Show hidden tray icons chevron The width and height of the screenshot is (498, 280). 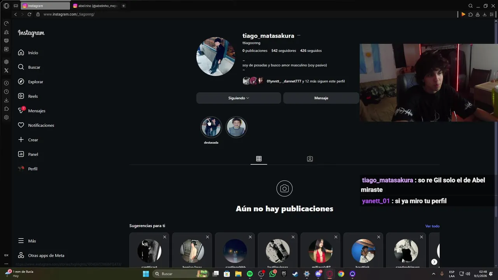433,274
